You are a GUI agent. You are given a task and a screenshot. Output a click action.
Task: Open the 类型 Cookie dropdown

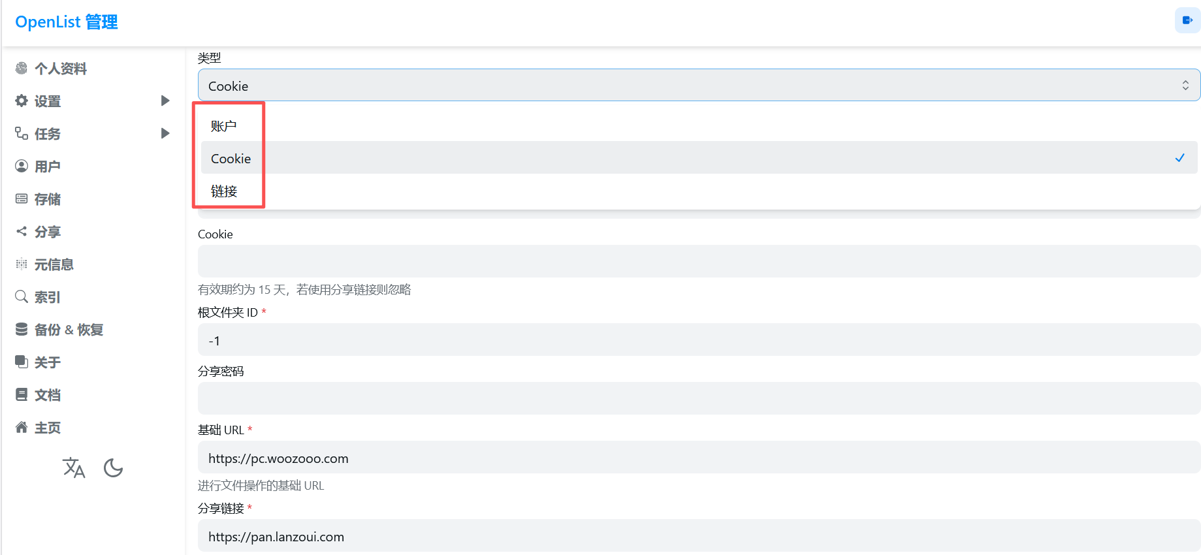(698, 86)
